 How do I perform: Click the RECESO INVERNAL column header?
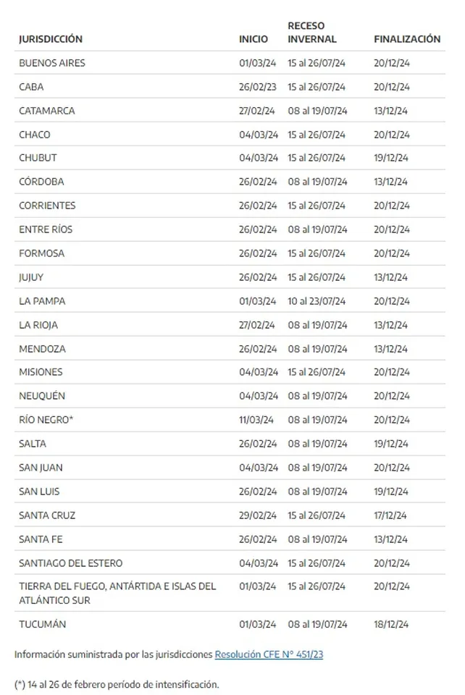(x=312, y=33)
